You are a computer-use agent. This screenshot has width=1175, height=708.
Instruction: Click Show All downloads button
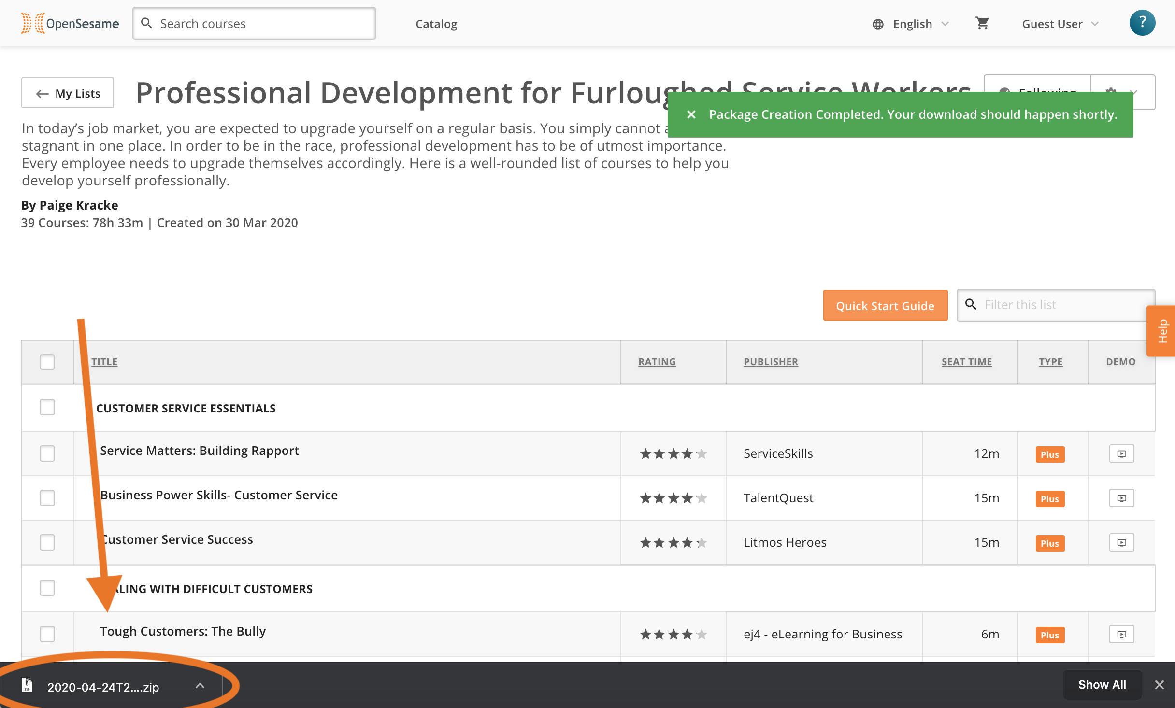tap(1102, 685)
